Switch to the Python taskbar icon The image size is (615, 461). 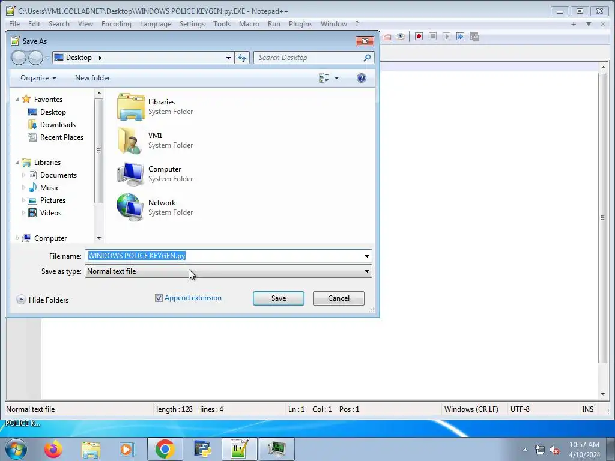(x=202, y=449)
